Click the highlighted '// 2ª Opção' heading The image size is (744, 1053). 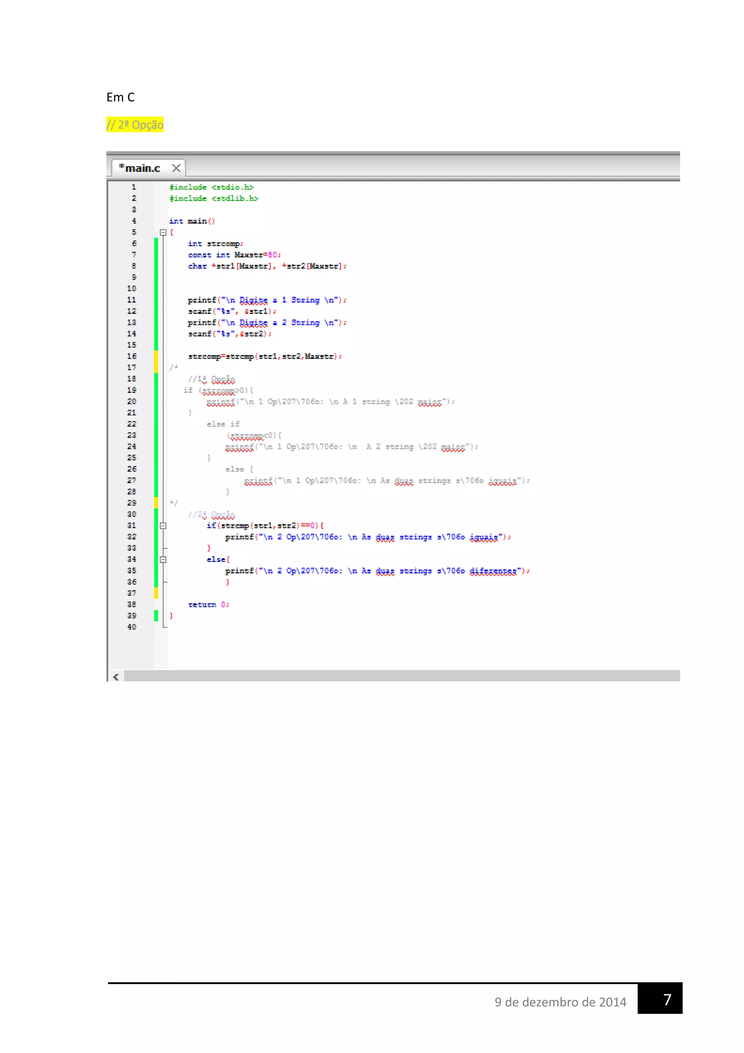(x=135, y=125)
